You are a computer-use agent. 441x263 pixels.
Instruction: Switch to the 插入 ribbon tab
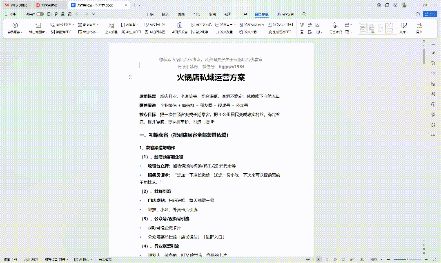(x=165, y=14)
